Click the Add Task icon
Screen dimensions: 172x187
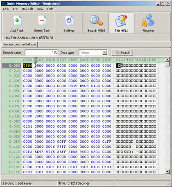(x=17, y=20)
